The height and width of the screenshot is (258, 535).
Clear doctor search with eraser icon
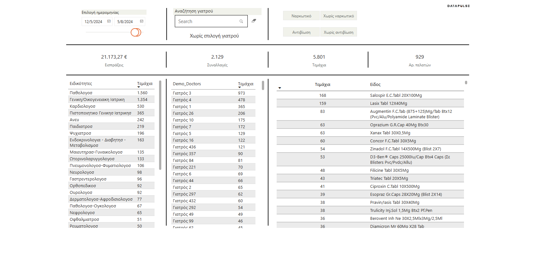(x=254, y=21)
